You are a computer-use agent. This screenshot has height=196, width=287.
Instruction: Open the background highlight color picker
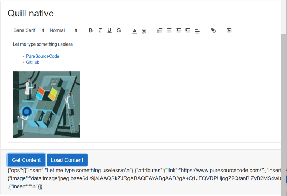pos(144,31)
